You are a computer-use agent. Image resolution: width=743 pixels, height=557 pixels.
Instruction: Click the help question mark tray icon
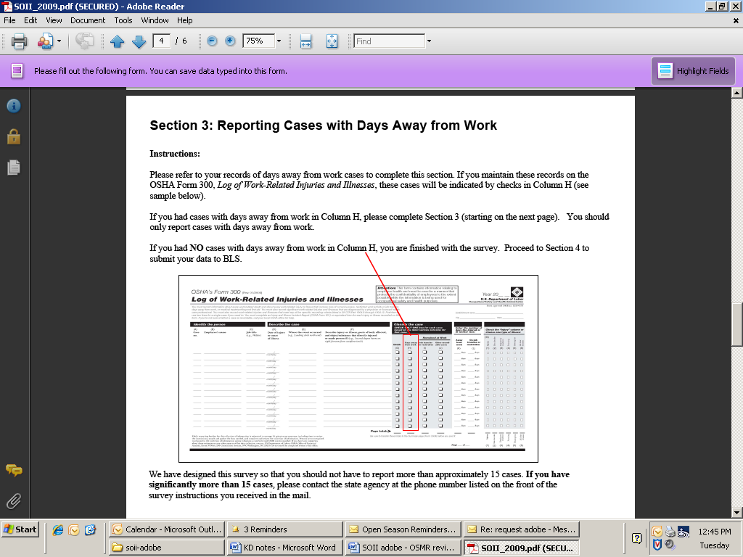637,537
